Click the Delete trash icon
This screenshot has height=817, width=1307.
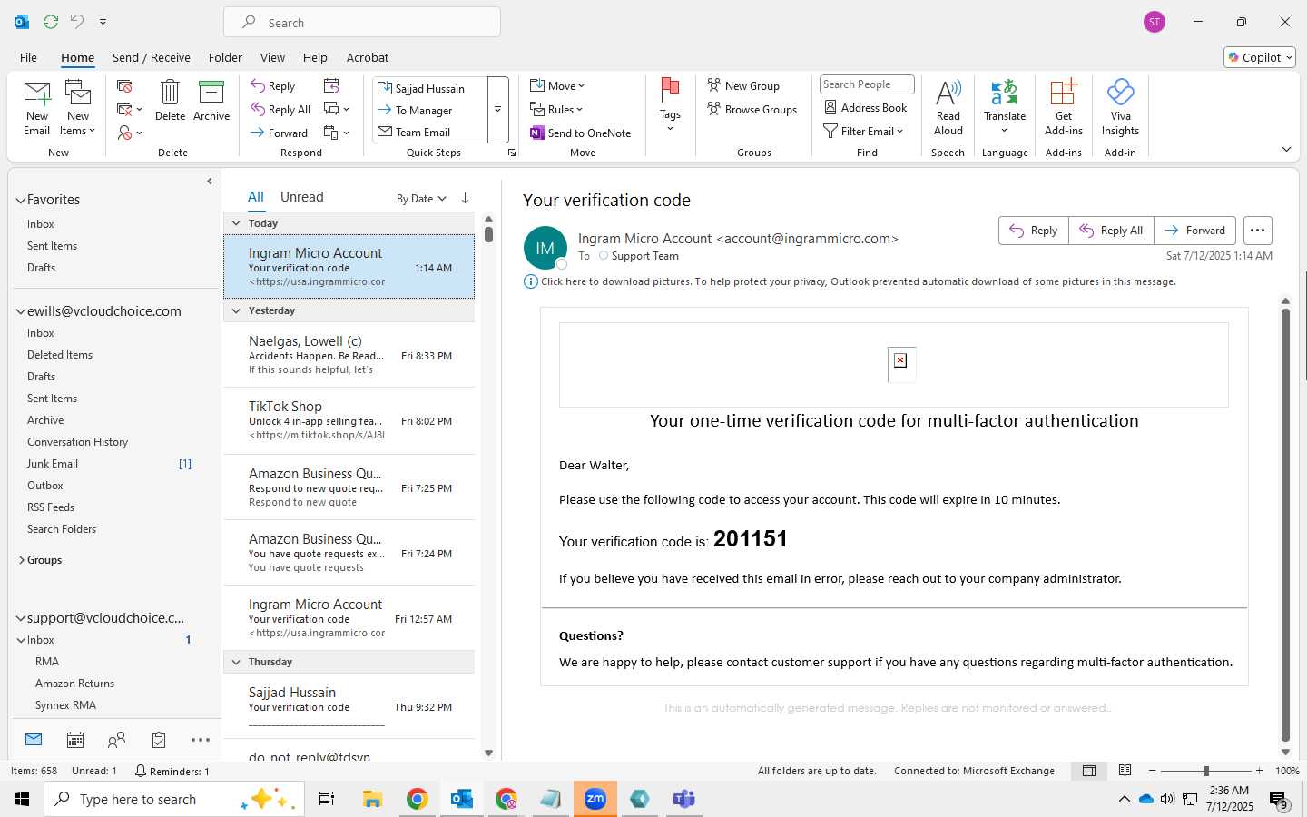[x=170, y=93]
